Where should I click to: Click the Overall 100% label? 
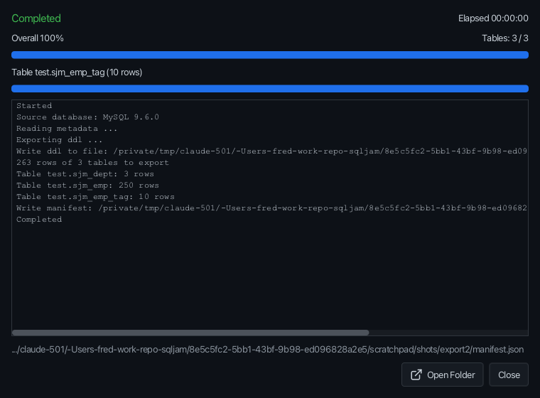pyautogui.click(x=38, y=38)
